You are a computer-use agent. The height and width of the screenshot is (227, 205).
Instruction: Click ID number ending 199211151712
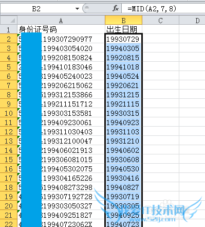[61, 103]
